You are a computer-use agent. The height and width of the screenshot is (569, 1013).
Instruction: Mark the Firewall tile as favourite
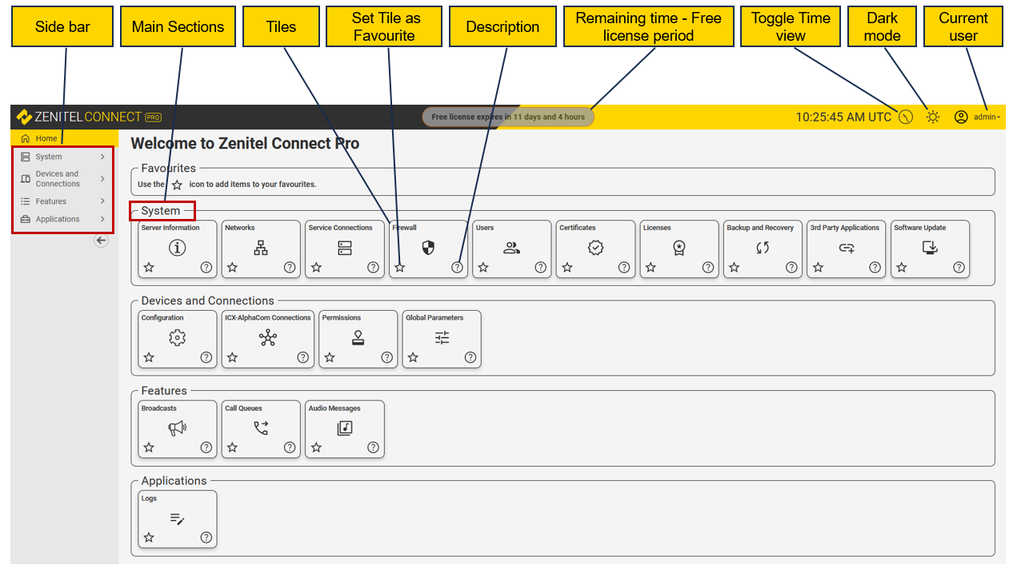[400, 268]
